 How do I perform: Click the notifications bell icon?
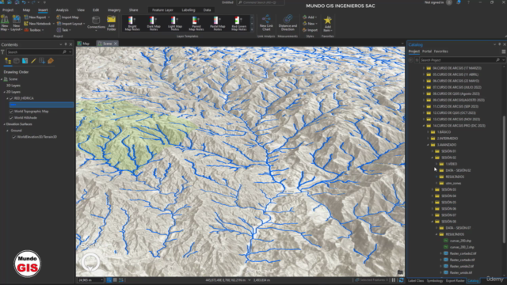(459, 2)
